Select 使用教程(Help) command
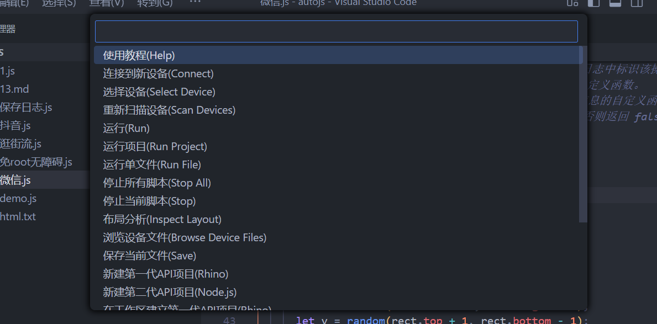The width and height of the screenshot is (657, 324). [x=338, y=55]
